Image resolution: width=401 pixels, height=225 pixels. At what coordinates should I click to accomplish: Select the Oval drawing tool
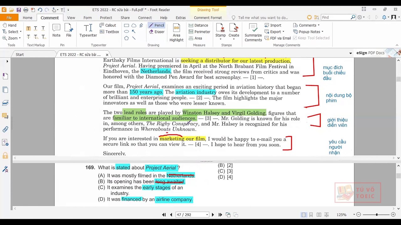coord(127,32)
